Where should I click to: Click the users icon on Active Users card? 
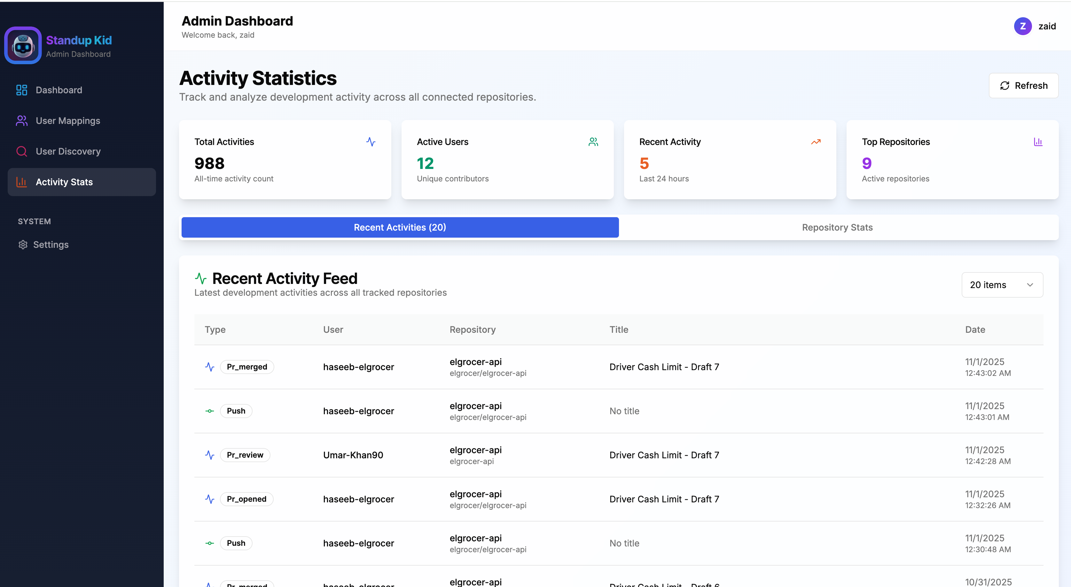(x=593, y=142)
